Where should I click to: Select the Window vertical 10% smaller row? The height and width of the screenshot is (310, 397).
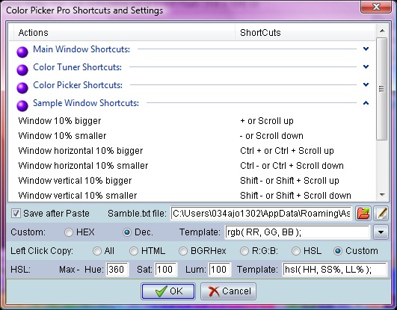pos(192,195)
